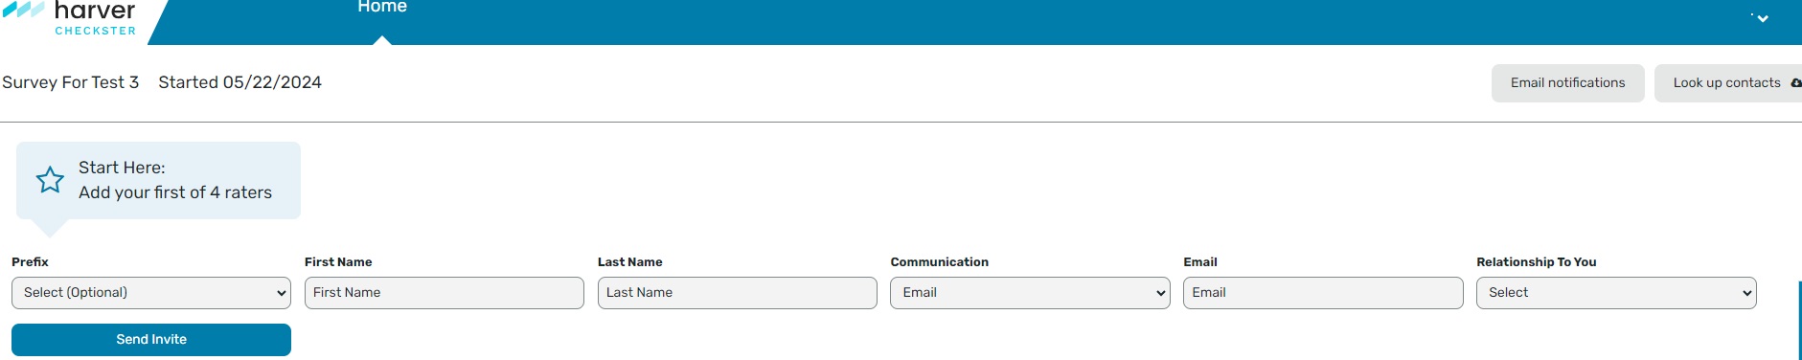Click the cloud download icon on Look up contacts
The width and height of the screenshot is (1802, 360).
[1795, 83]
